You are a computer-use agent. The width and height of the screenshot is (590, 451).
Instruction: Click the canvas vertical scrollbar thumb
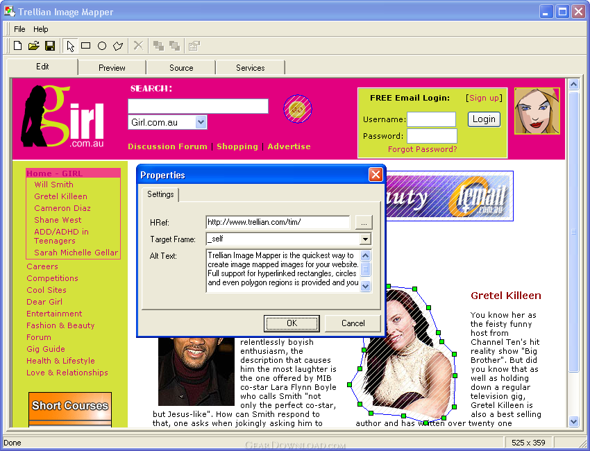click(573, 232)
